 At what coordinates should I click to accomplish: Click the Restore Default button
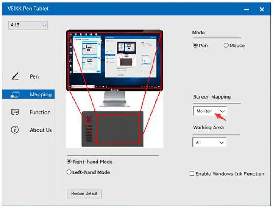tap(84, 194)
